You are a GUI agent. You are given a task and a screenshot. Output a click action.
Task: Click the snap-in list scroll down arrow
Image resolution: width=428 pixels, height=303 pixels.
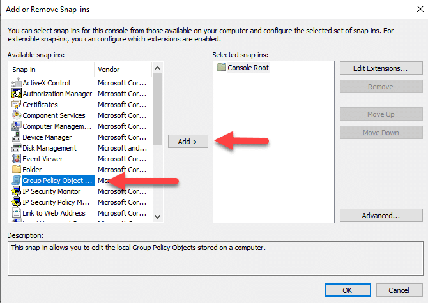tap(158, 217)
